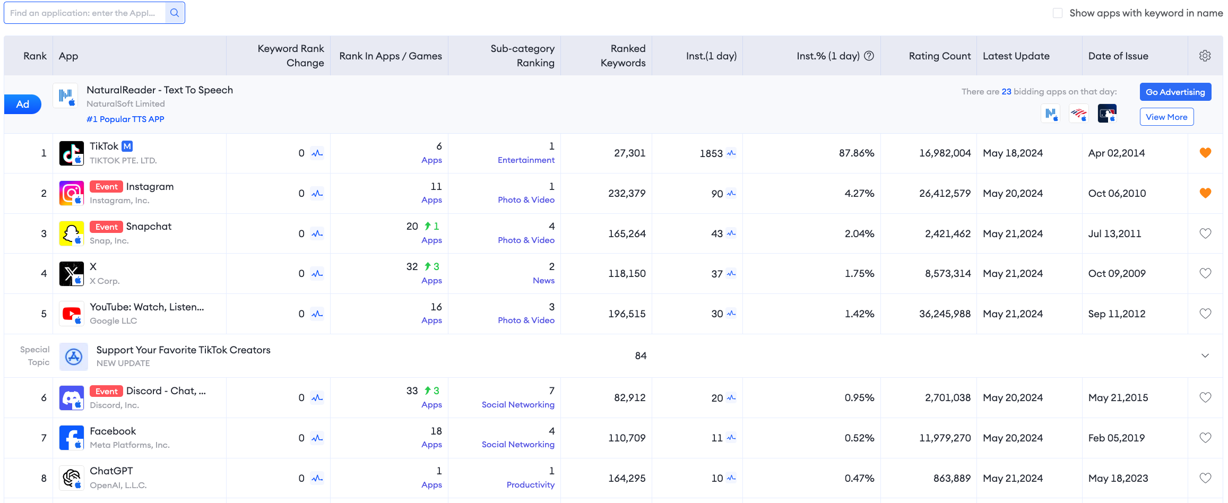Click the Go Advertising button
1228x503 pixels.
click(x=1175, y=92)
